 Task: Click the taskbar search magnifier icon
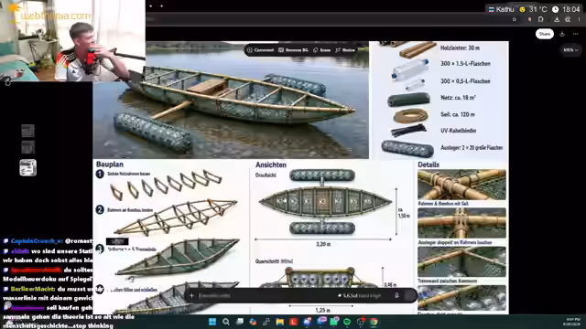click(x=226, y=322)
